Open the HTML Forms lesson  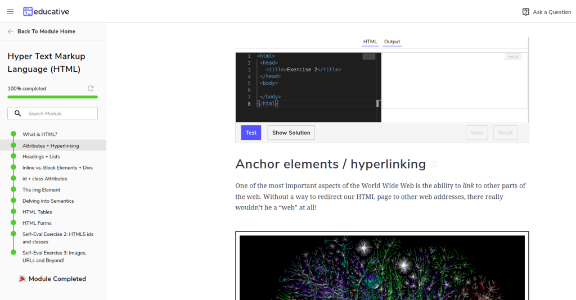point(37,223)
